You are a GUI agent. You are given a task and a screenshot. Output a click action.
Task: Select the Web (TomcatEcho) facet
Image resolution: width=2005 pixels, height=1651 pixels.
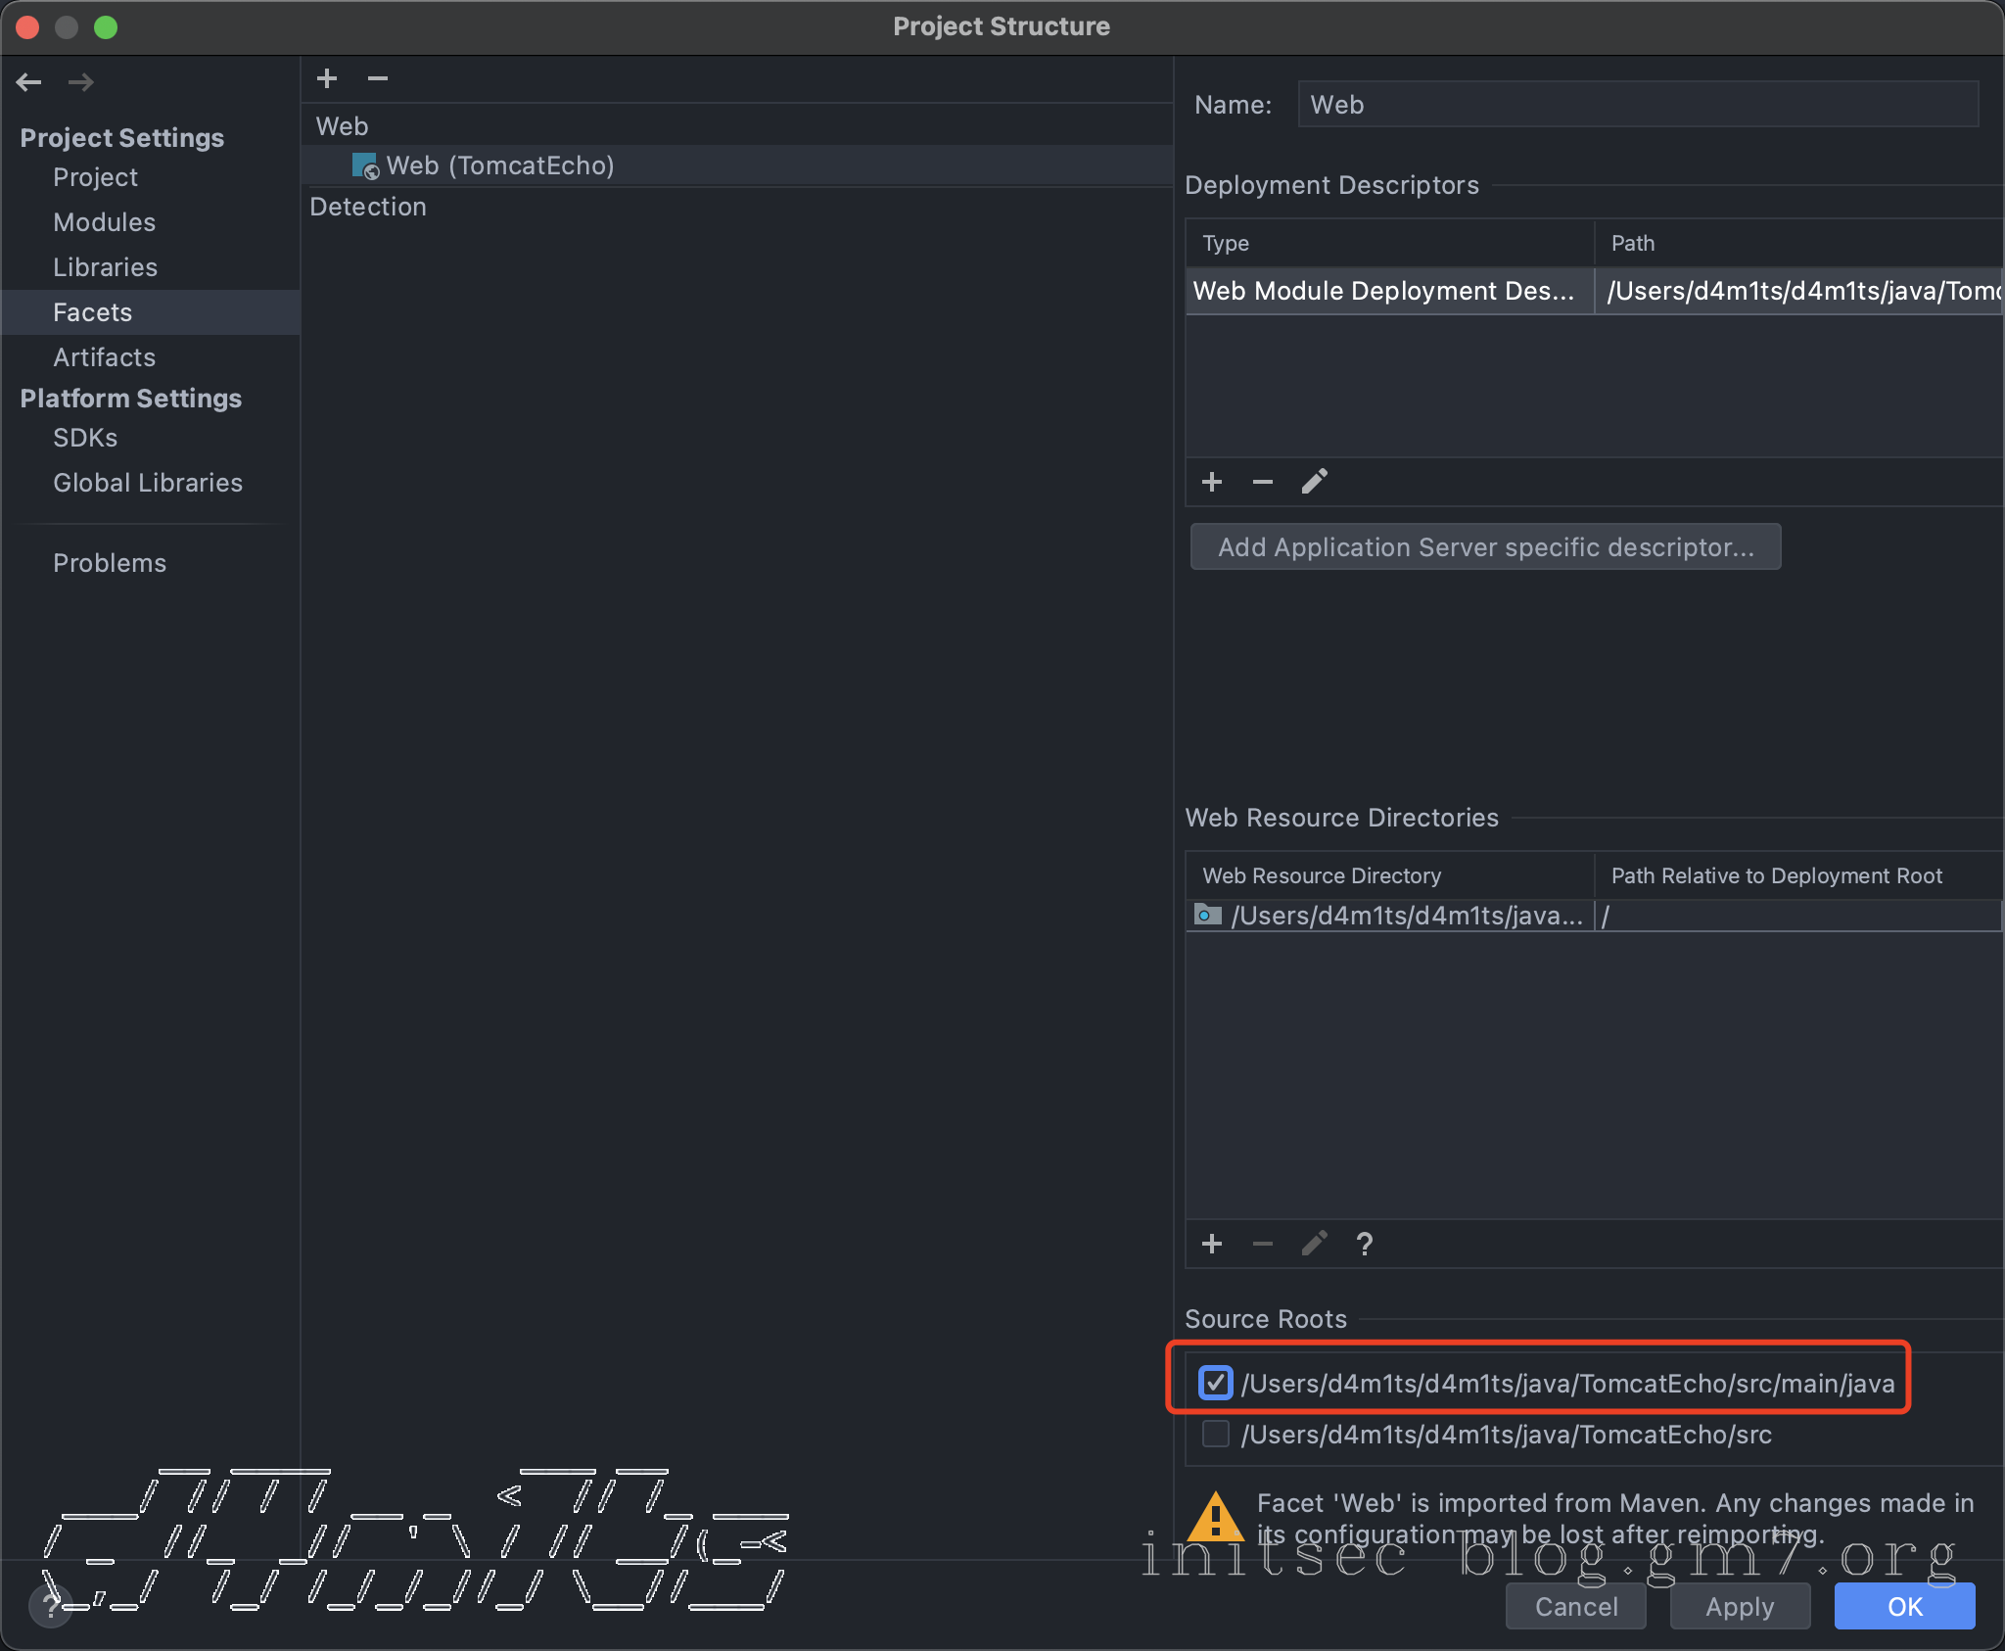[499, 165]
